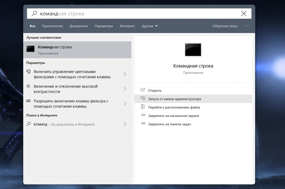Click the "Командная строка" title in preview pane
The height and width of the screenshot is (189, 285).
pos(193,66)
